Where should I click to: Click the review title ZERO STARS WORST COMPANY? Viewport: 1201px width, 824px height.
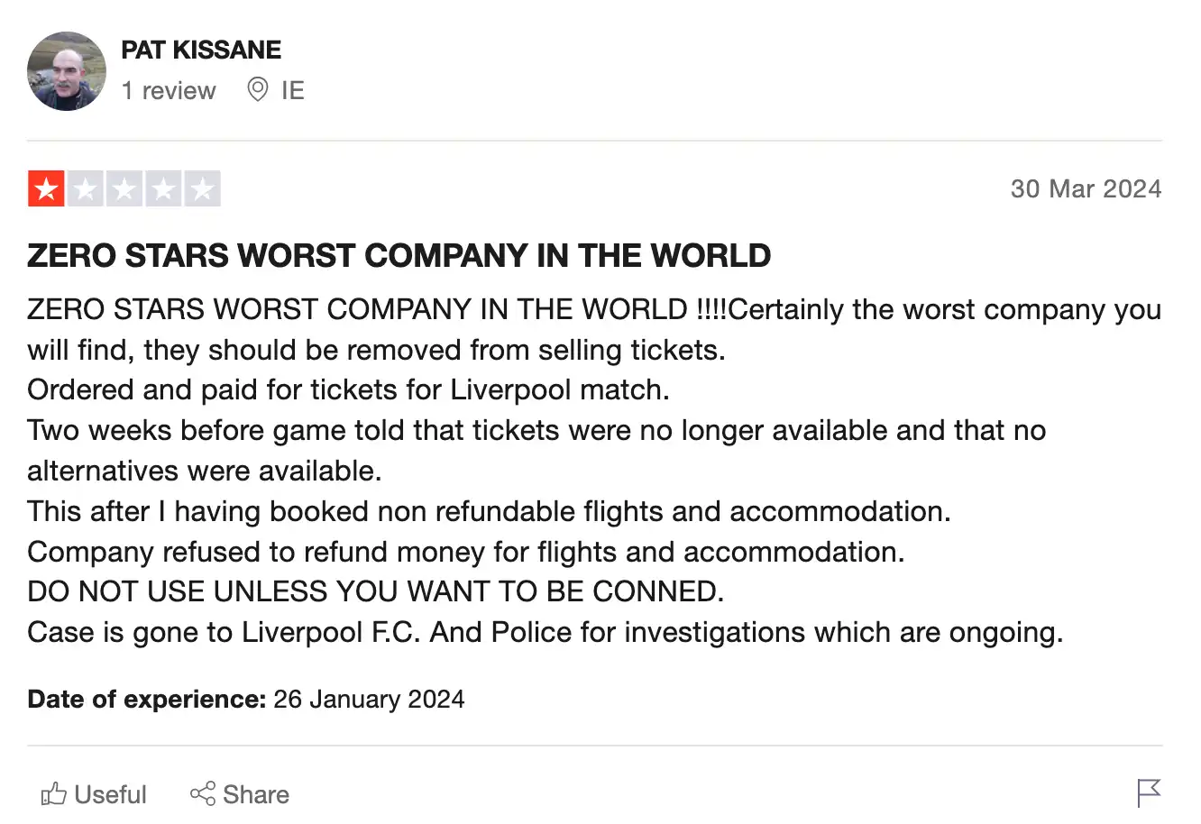(x=398, y=255)
